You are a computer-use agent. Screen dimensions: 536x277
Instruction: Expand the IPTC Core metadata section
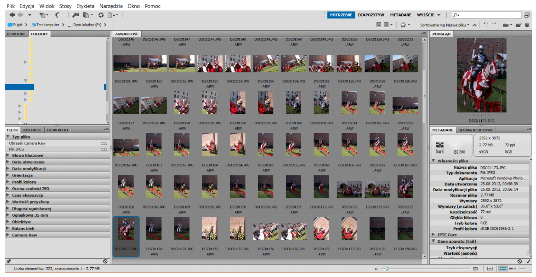[447, 235]
